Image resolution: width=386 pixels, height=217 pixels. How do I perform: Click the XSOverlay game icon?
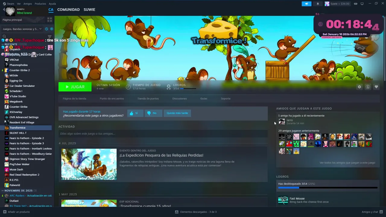tap(7, 112)
